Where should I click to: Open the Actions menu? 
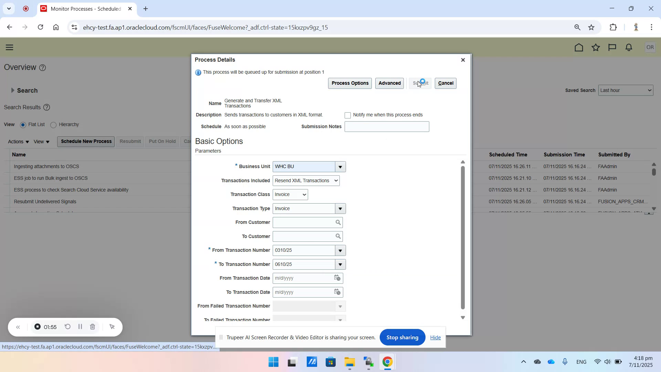pos(18,142)
